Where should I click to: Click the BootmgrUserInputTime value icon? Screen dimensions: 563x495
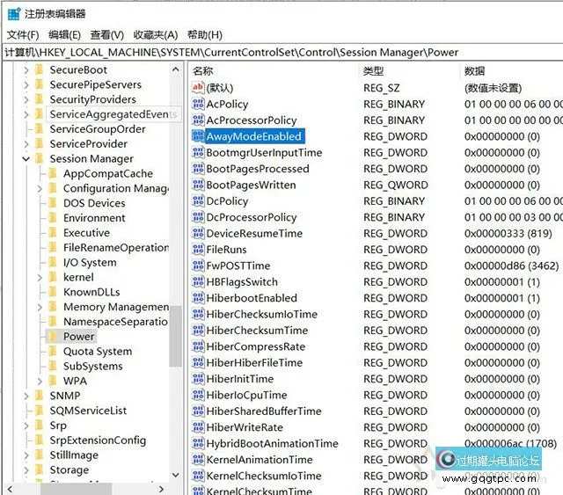198,152
